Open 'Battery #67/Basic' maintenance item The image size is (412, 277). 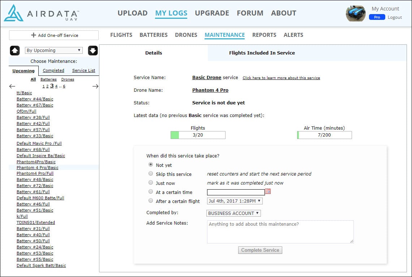click(35, 105)
